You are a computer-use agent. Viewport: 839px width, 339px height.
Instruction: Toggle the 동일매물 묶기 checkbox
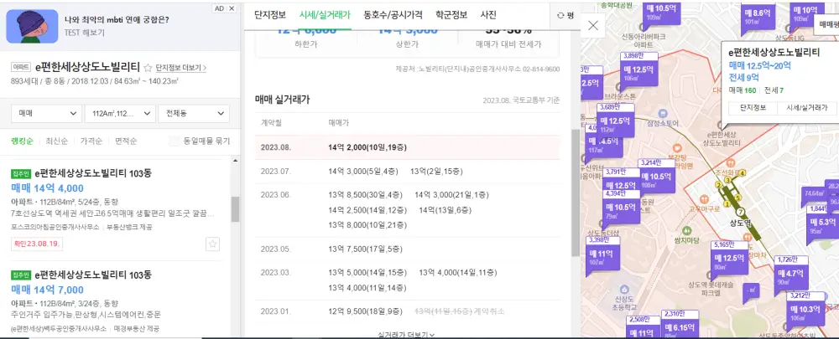[174, 141]
